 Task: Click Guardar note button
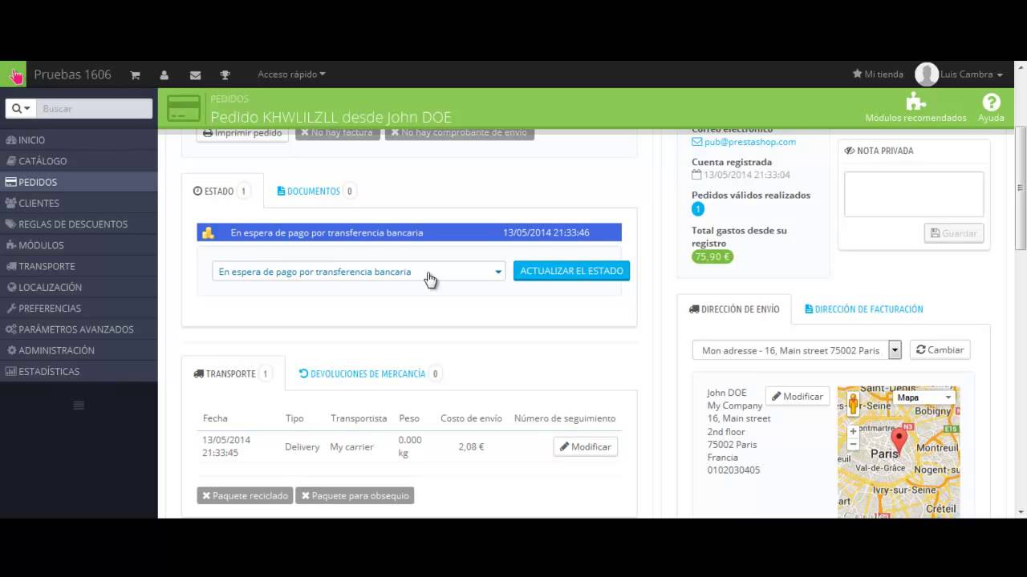pyautogui.click(x=953, y=233)
